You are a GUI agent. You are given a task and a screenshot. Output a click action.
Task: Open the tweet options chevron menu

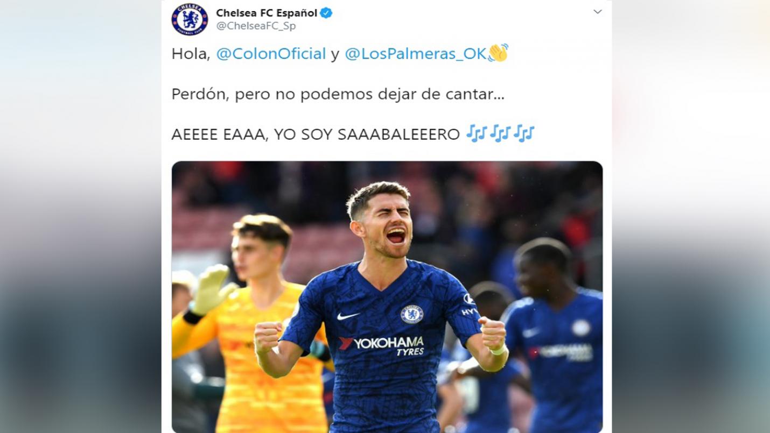pos(598,12)
